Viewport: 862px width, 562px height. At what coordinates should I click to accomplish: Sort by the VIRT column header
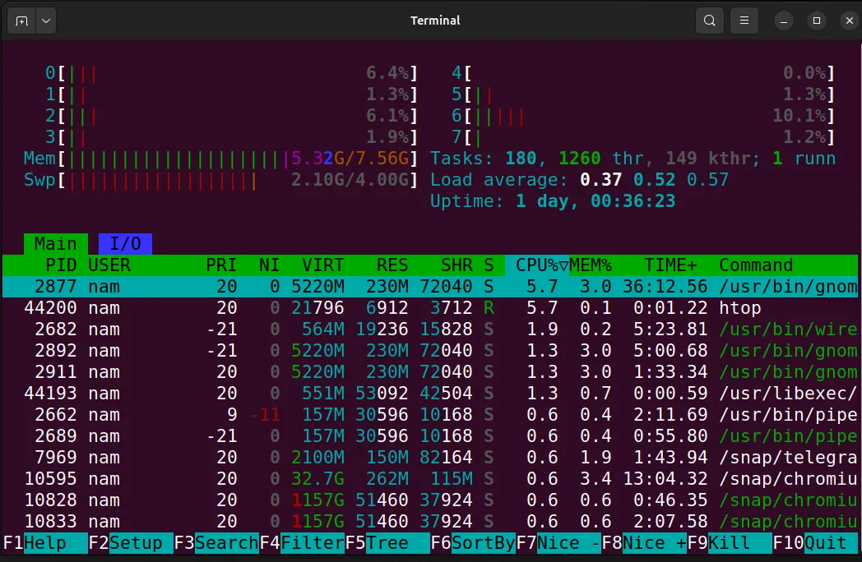(322, 265)
